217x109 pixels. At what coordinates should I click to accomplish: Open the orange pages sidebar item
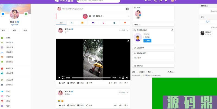tap(2, 57)
